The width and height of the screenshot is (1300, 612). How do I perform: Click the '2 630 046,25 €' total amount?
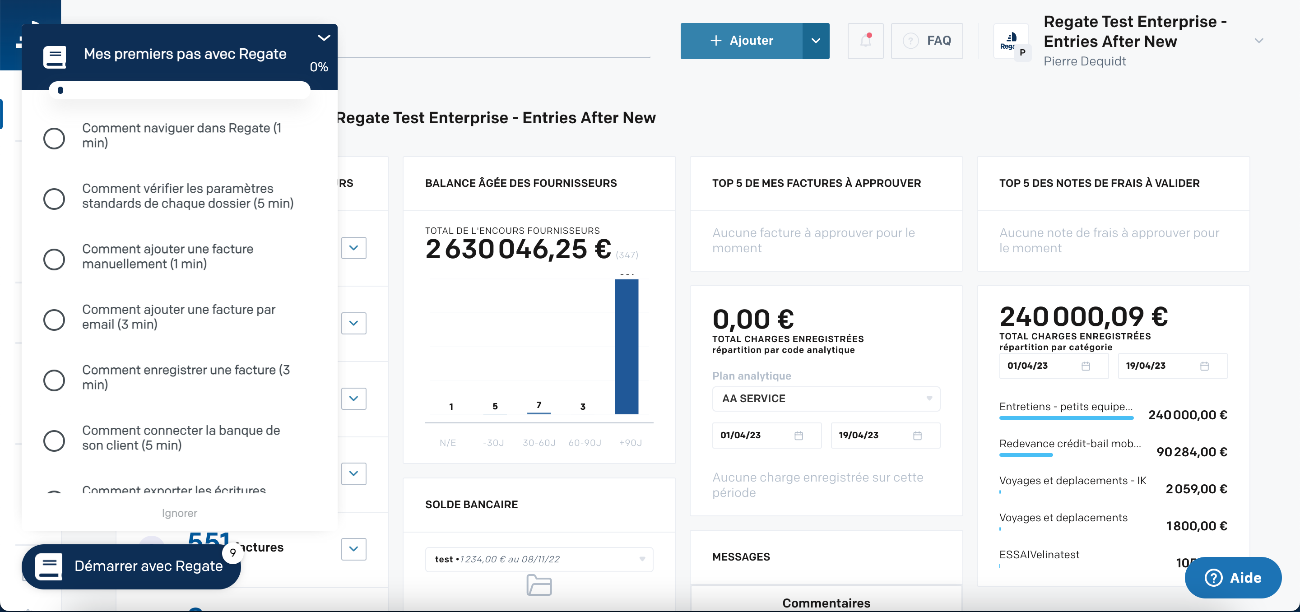point(518,250)
